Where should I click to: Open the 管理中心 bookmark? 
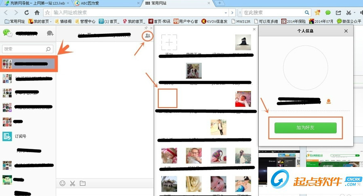[x=85, y=21]
